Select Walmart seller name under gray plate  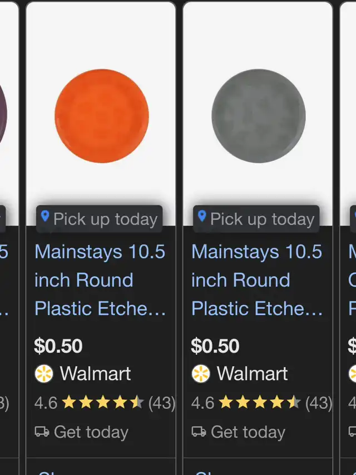[x=252, y=374]
